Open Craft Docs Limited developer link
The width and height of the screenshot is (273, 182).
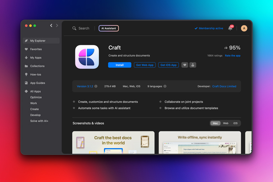point(224,86)
